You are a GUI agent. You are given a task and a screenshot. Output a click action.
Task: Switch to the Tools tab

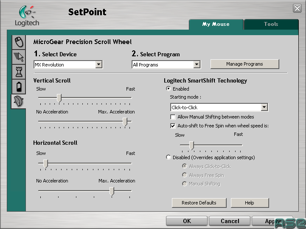tap(271, 24)
